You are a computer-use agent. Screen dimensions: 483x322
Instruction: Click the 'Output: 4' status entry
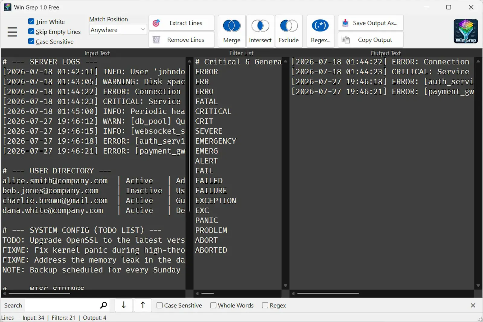tap(94, 317)
